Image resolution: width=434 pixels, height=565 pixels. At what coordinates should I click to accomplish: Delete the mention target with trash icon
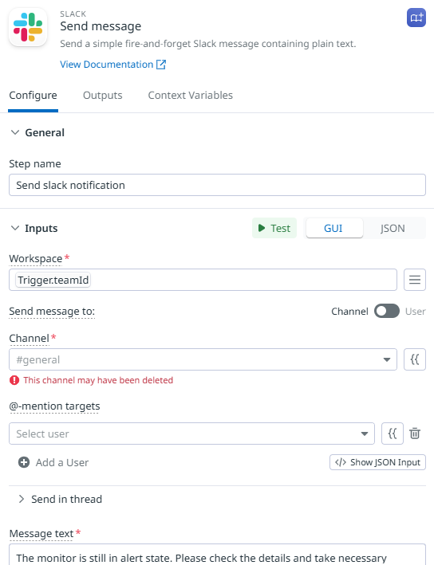[x=415, y=434]
